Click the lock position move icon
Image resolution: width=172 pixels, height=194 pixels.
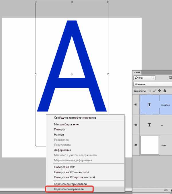[159, 91]
